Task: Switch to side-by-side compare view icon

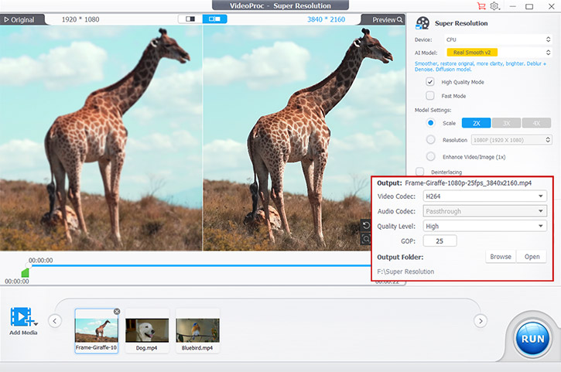Action: 214,19
